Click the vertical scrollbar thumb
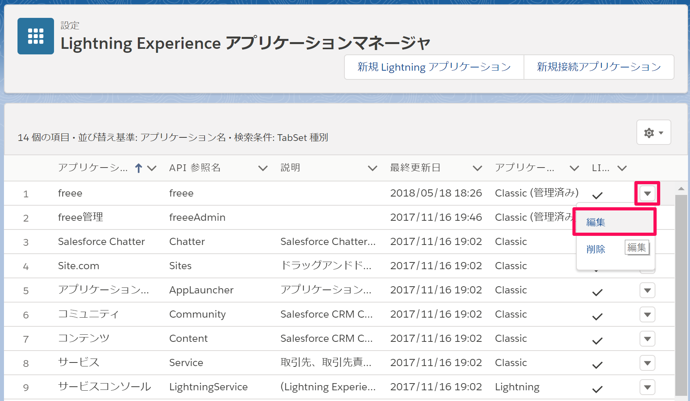Screen dimensions: 690x401 coord(681,296)
